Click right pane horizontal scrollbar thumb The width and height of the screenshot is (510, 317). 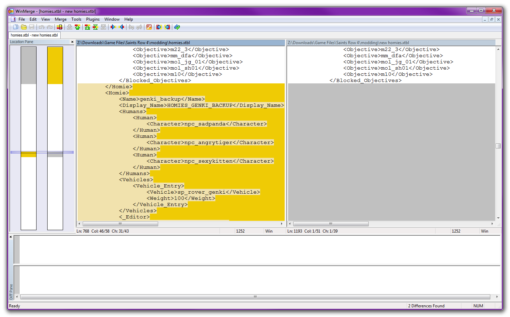(x=331, y=224)
